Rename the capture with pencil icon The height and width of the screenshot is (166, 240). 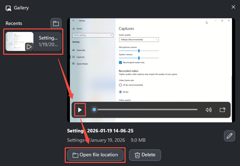[x=230, y=136]
